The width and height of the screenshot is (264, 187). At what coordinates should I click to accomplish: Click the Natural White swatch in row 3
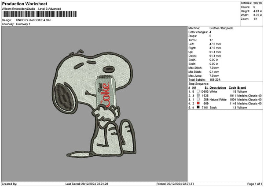pyautogui.click(x=198, y=99)
